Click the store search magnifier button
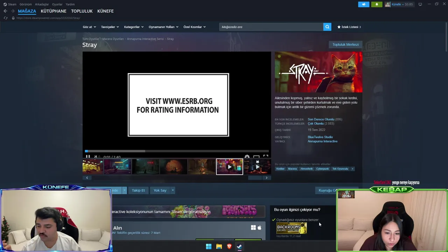This screenshot has width=448, height=252. pyautogui.click(x=327, y=27)
